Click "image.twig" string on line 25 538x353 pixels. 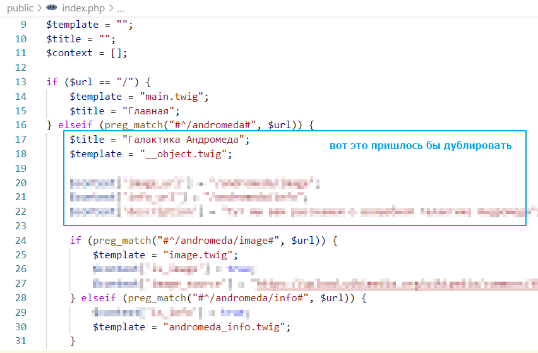tap(197, 255)
